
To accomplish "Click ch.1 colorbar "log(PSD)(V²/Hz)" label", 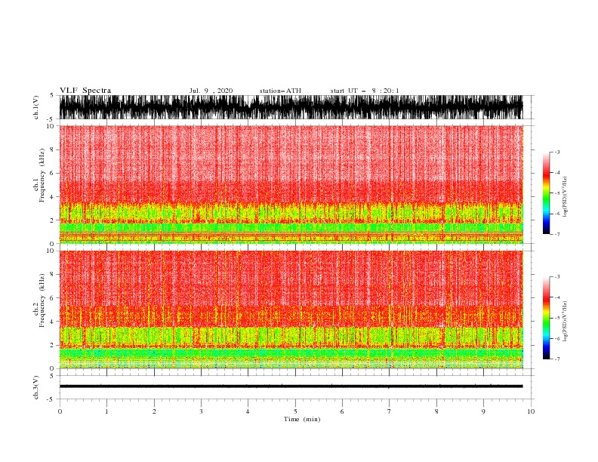I will tap(565, 197).
